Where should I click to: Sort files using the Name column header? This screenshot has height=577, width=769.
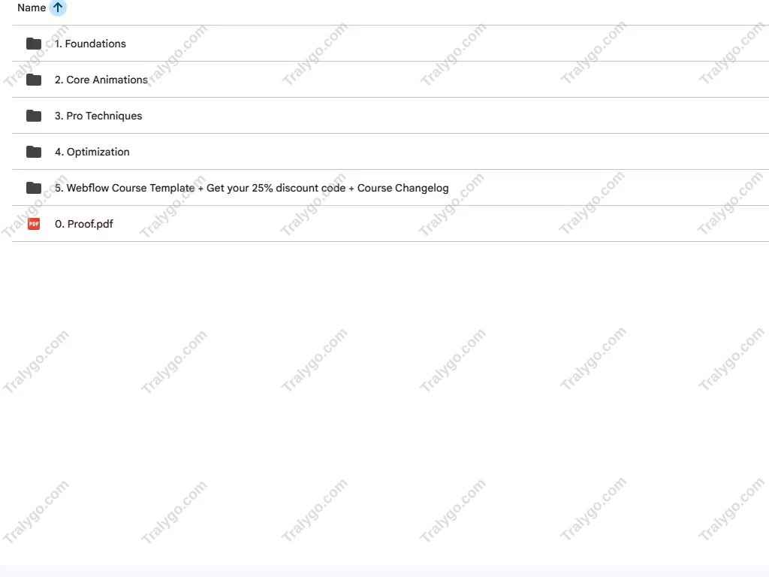coord(32,8)
